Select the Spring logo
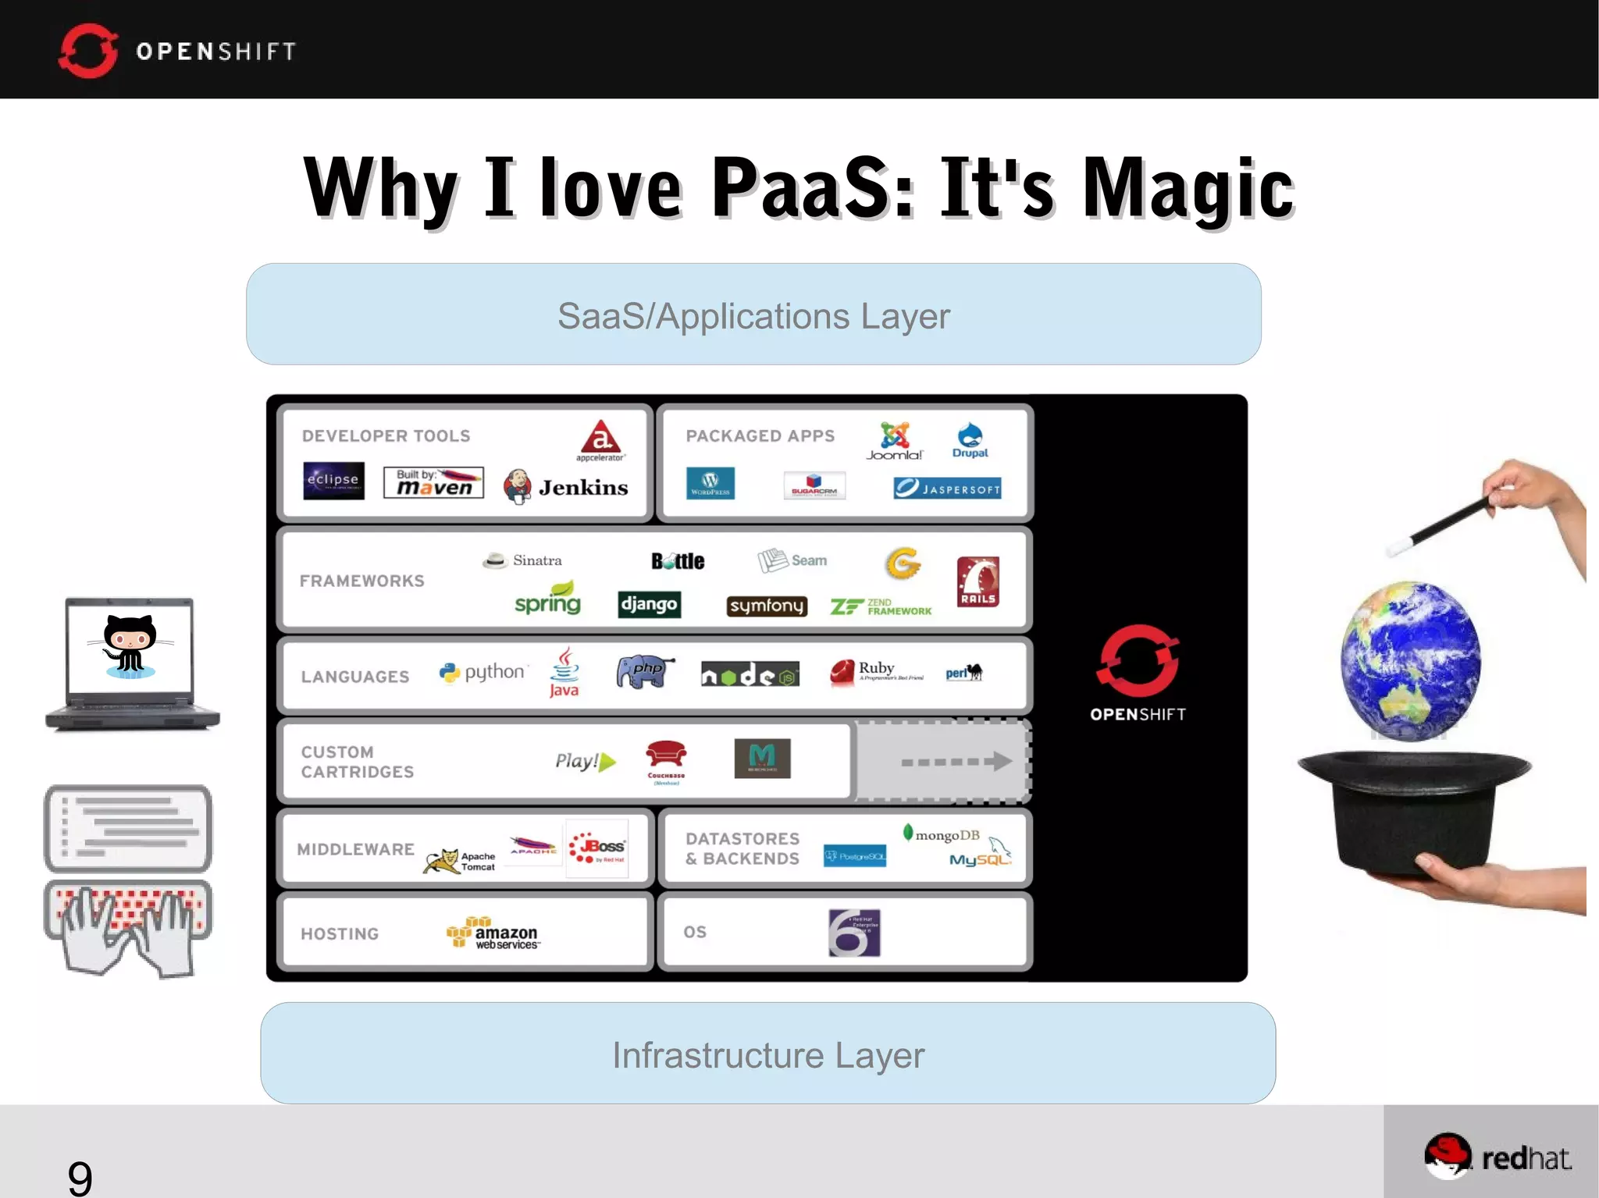The image size is (1599, 1198). click(x=548, y=599)
